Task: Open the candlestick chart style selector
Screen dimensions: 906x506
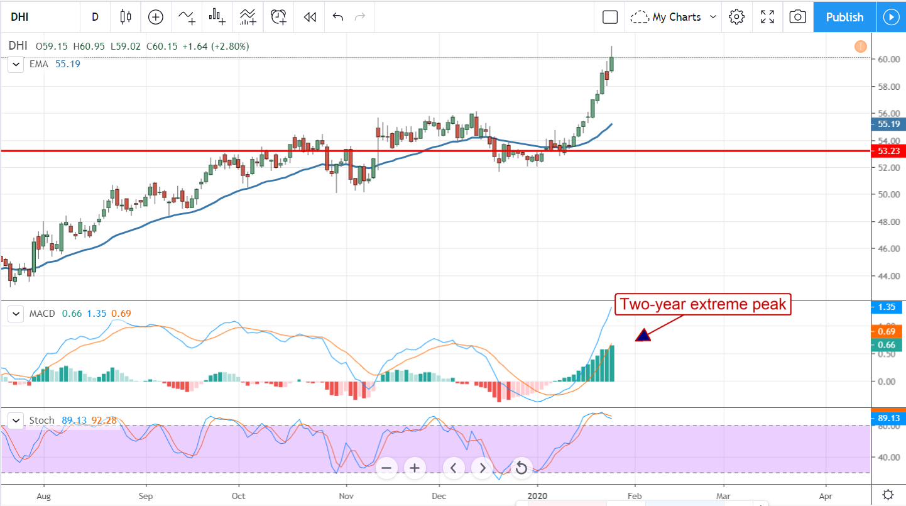Action: (126, 17)
